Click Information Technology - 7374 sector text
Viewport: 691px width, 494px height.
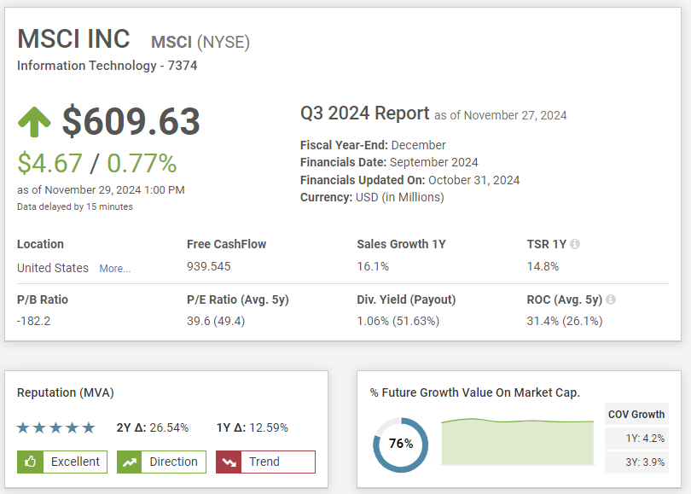pyautogui.click(x=107, y=66)
